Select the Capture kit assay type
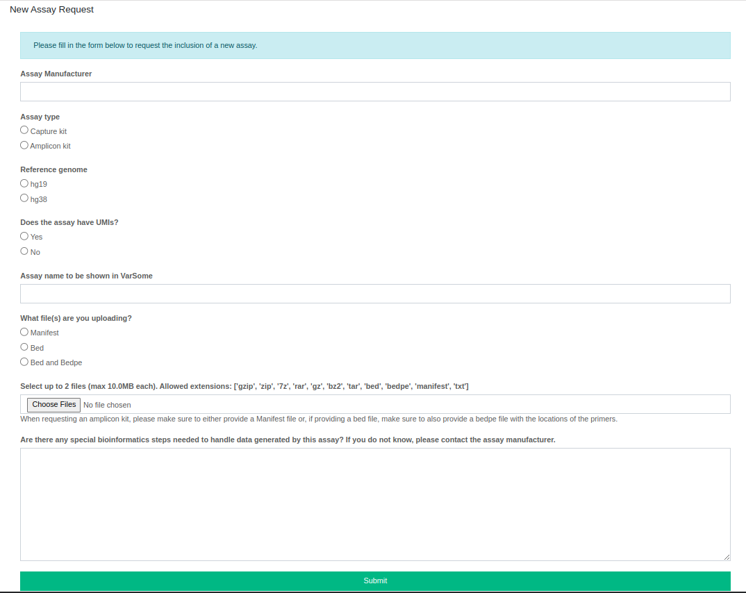Screen dimensions: 746x593 (24, 131)
